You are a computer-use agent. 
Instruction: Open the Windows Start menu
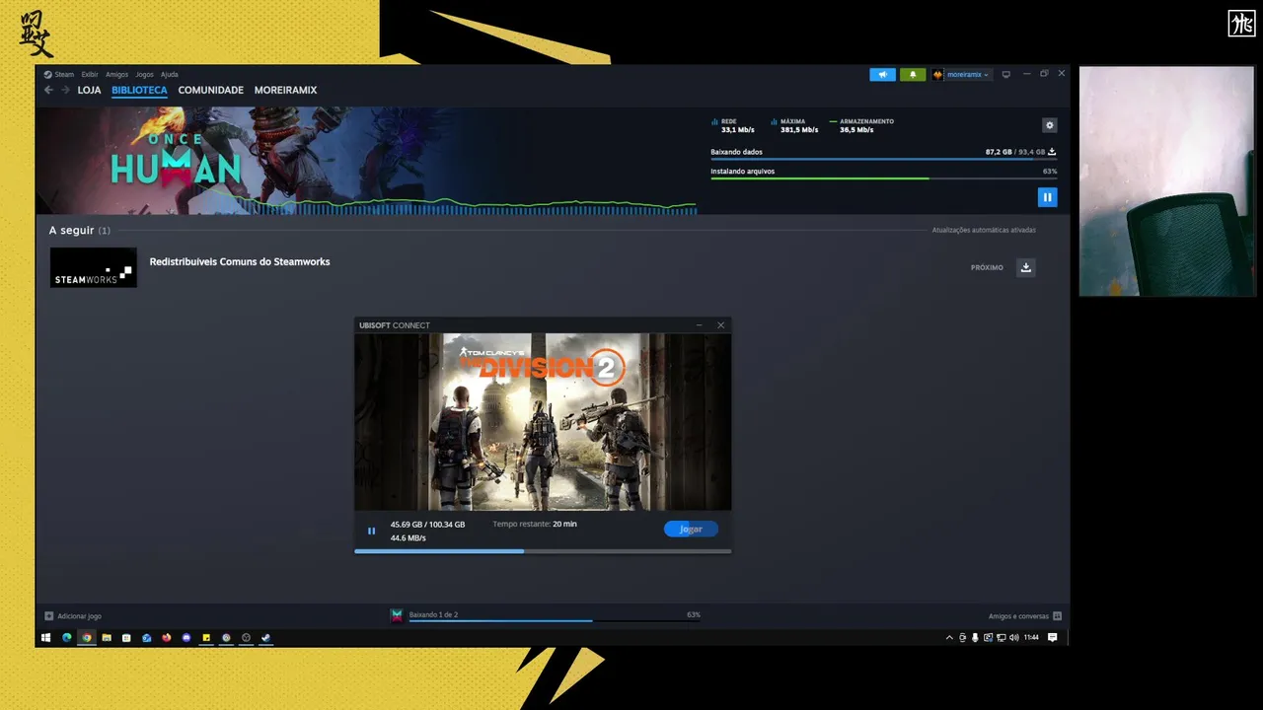(x=45, y=638)
